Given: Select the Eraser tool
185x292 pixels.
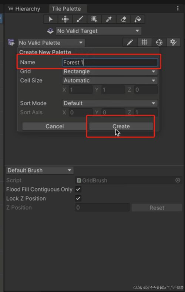Looking at the screenshot, I should [123, 19].
